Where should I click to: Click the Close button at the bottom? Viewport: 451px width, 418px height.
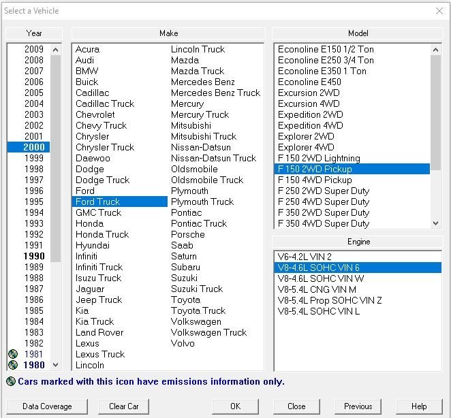(296, 406)
